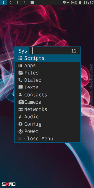
Task: Click the grid icon beside Apps
Action: (x=20, y=66)
